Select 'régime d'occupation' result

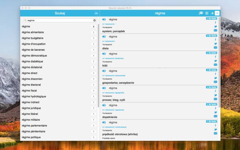point(59,44)
